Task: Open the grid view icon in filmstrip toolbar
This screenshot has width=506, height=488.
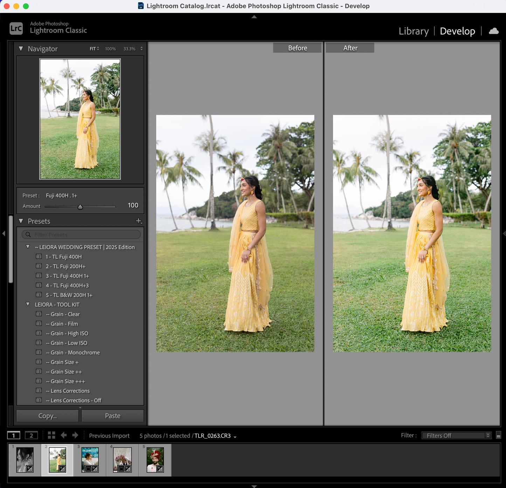Action: 51,435
